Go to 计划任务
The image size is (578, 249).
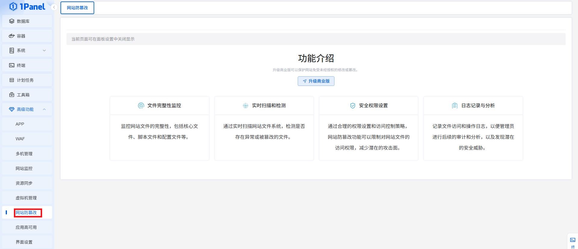coord(27,80)
